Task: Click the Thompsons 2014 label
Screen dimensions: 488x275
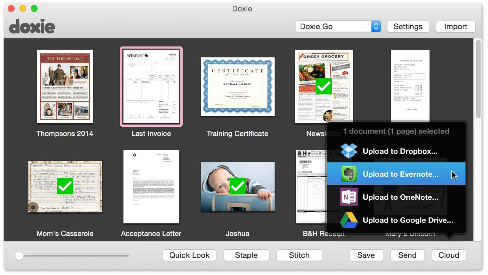Action: 65,134
